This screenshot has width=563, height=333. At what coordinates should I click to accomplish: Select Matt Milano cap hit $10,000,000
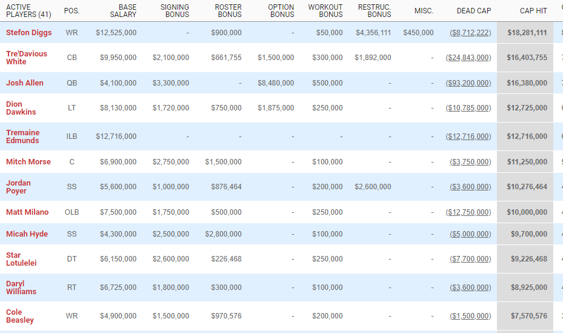[x=527, y=212]
